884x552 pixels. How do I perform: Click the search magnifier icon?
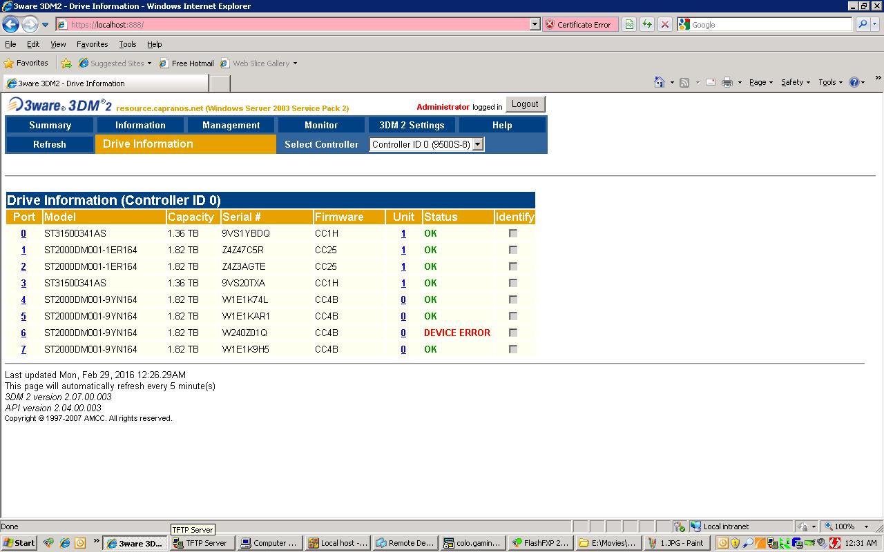coord(863,25)
